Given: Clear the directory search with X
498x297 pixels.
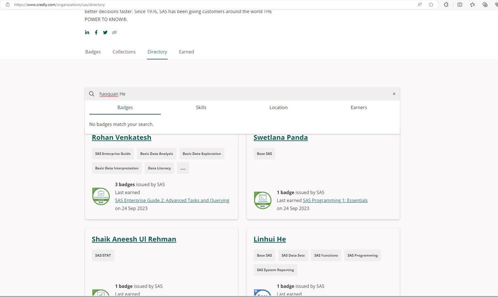Looking at the screenshot, I should 394,94.
